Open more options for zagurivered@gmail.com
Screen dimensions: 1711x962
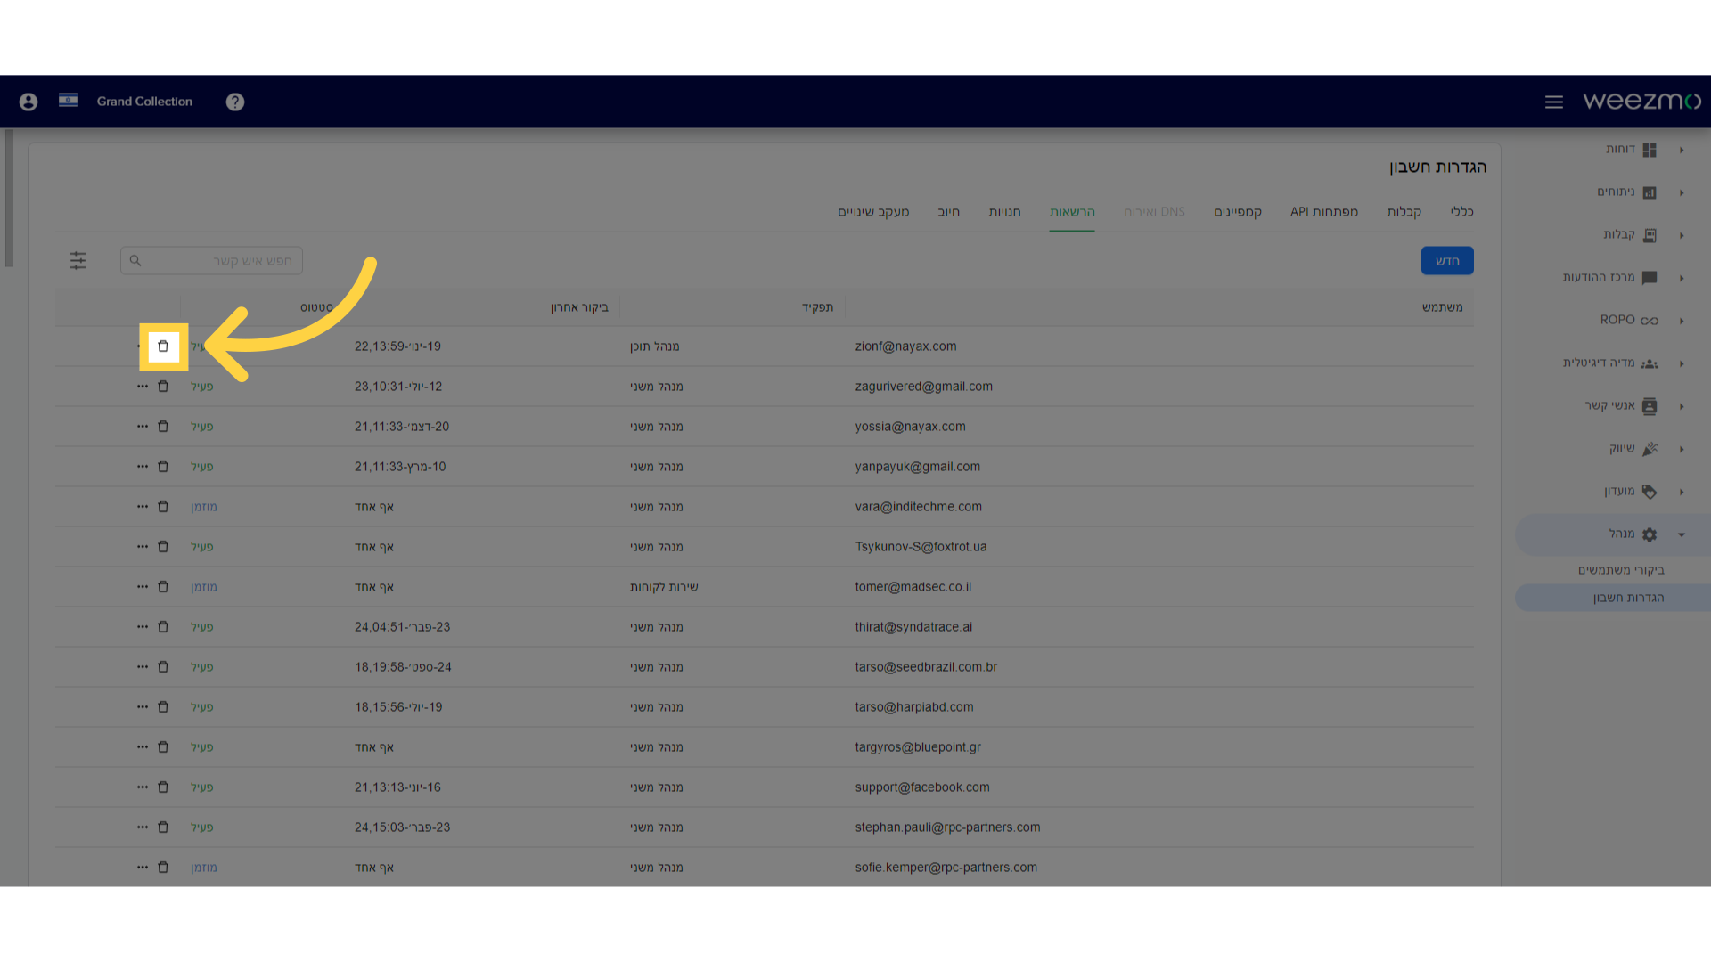pyautogui.click(x=143, y=387)
